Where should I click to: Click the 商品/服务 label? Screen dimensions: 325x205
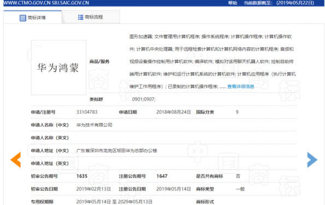tap(99, 61)
